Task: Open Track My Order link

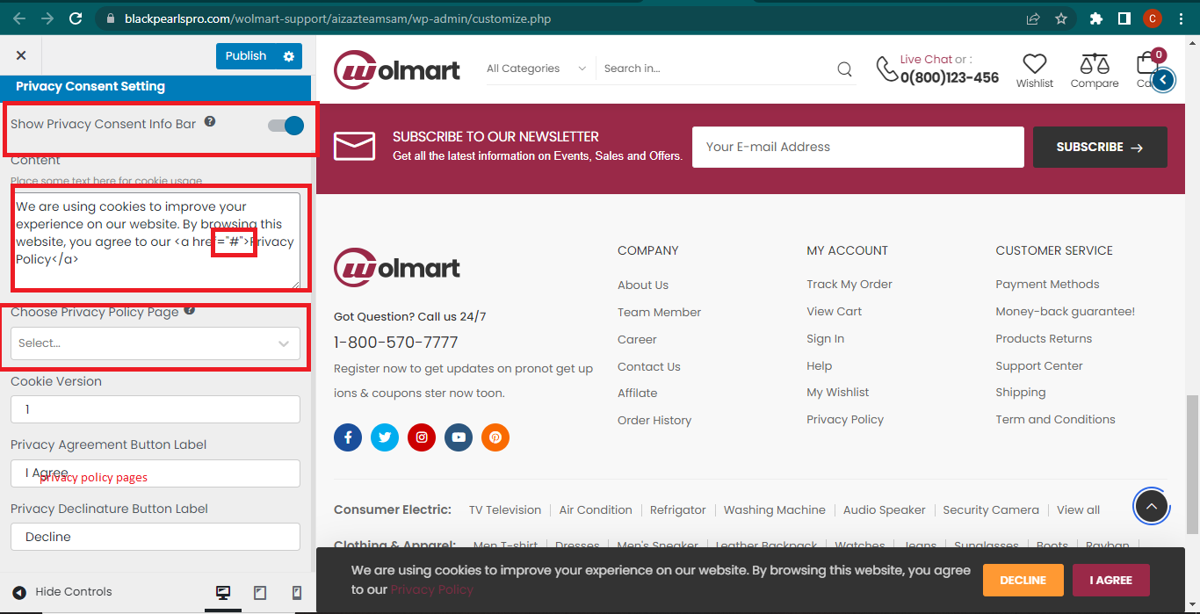Action: point(849,284)
